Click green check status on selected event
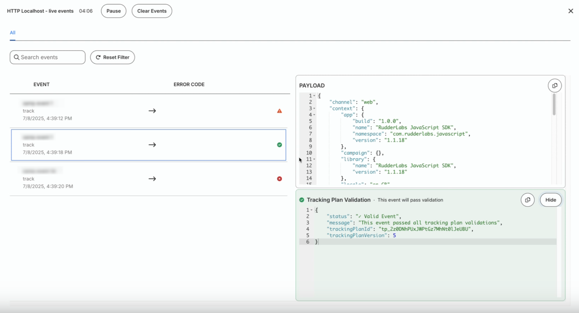Image resolution: width=579 pixels, height=313 pixels. (279, 145)
